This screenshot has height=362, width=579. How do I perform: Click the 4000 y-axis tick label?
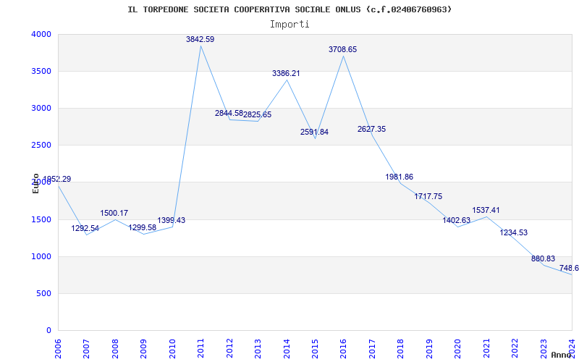pyautogui.click(x=40, y=34)
